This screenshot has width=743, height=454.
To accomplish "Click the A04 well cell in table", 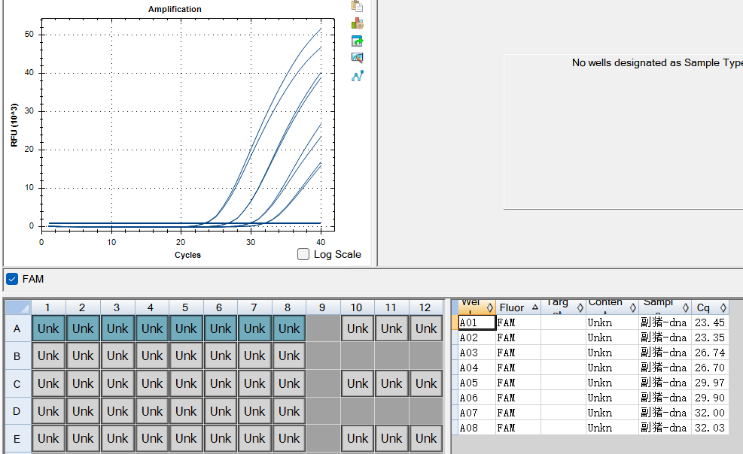I will [477, 368].
